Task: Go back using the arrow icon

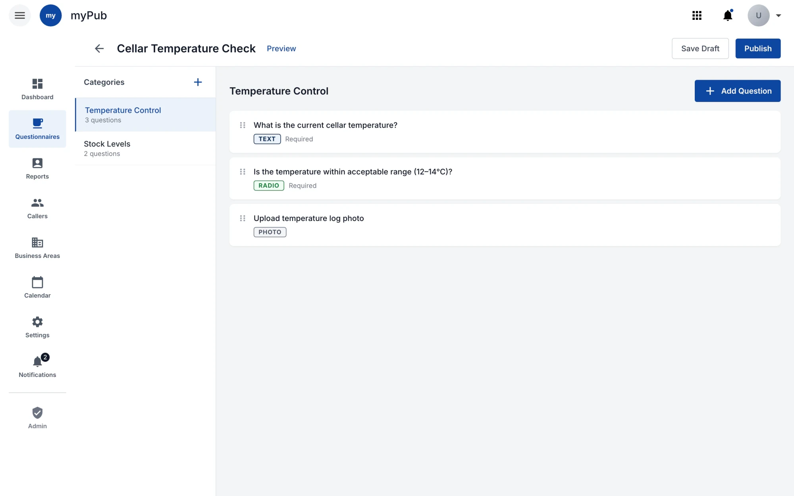Action: click(x=99, y=48)
